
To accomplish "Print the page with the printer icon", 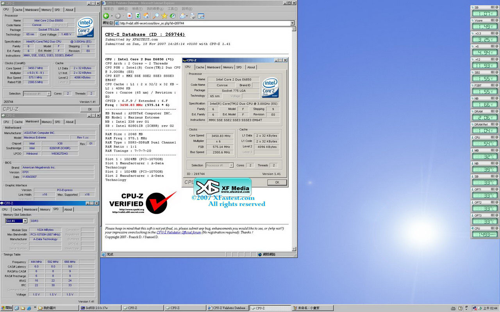I will [193, 16].
